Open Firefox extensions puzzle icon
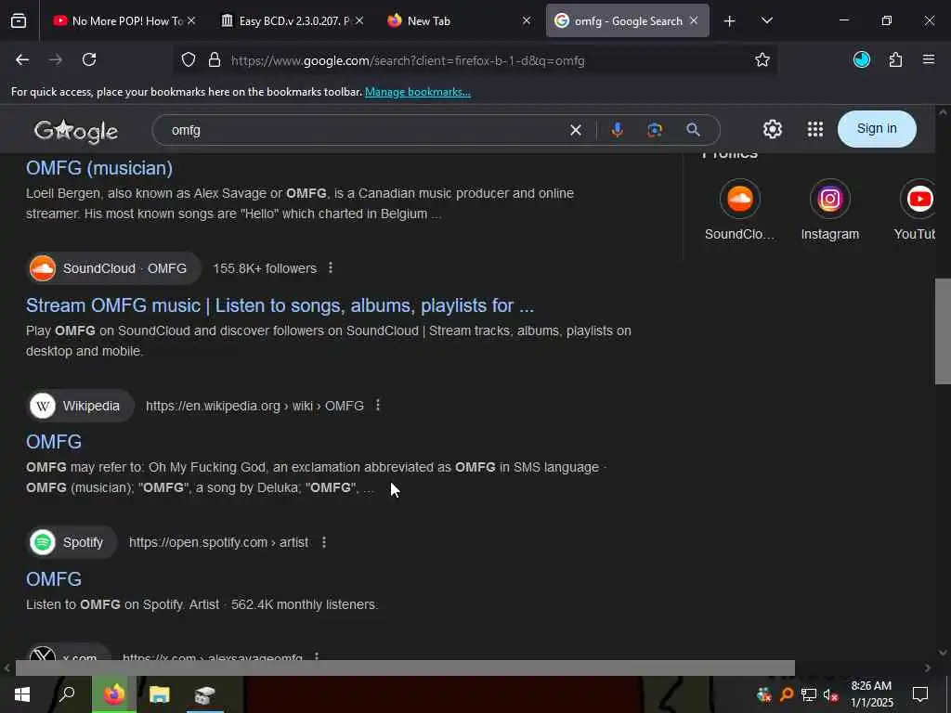Image resolution: width=951 pixels, height=713 pixels. point(896,59)
